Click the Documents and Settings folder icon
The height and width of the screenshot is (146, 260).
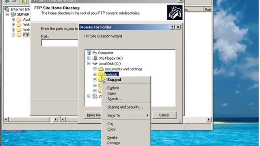[101, 69]
